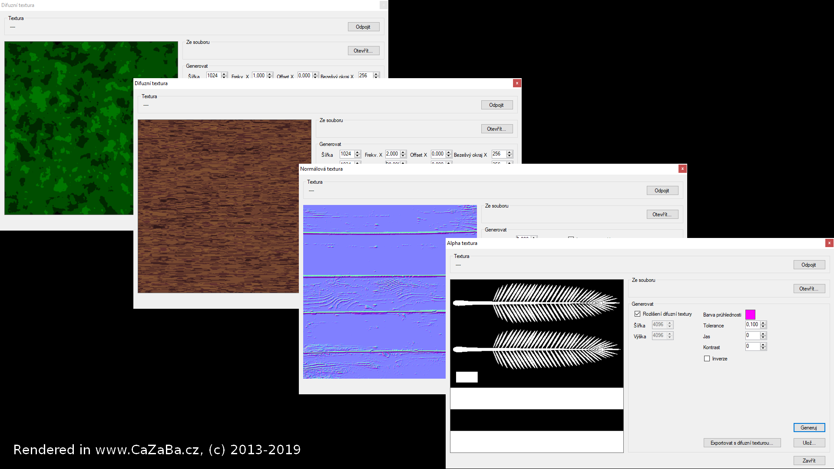Click Exportovat s difuzní texturou button

coord(742,443)
